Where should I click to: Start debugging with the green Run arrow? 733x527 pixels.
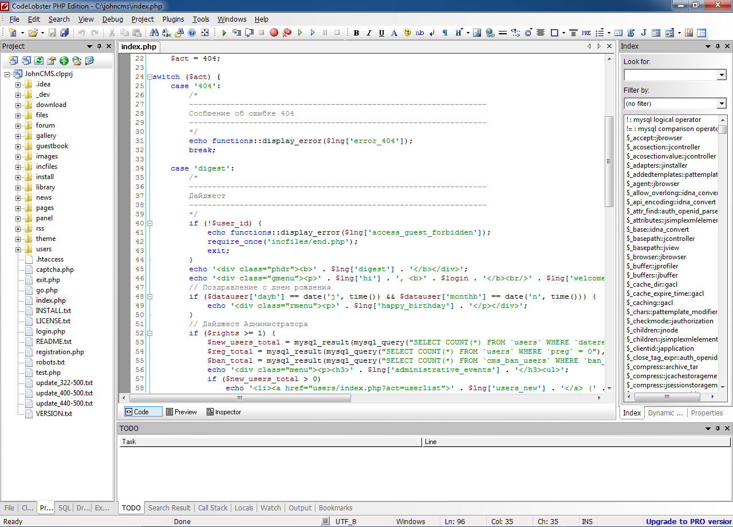[224, 33]
